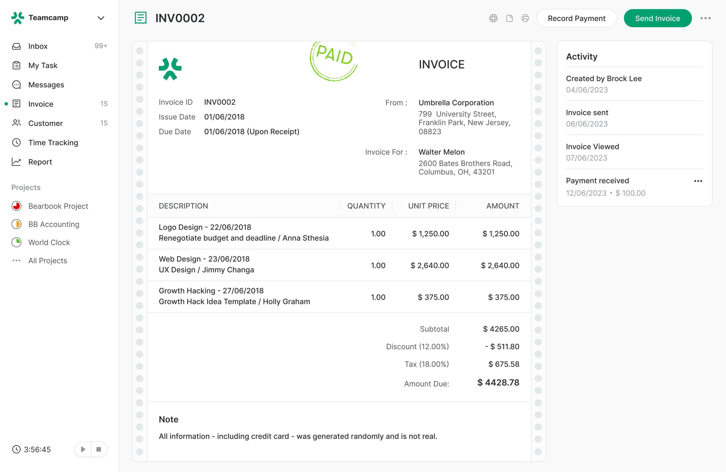Click the Record Payment button
Screen dimensions: 726x472
coord(576,18)
